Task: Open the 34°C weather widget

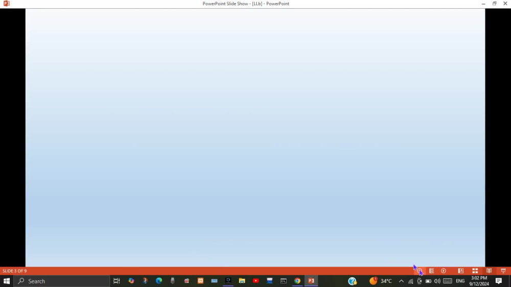Action: click(x=381, y=281)
